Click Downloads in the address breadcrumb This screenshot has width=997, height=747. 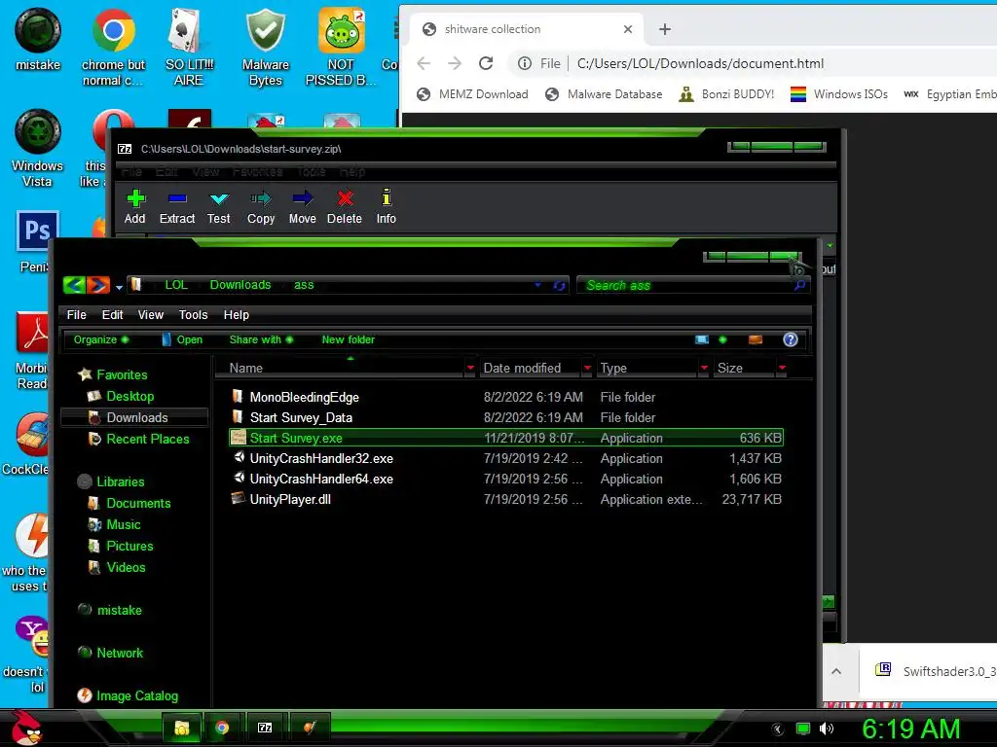click(x=240, y=285)
